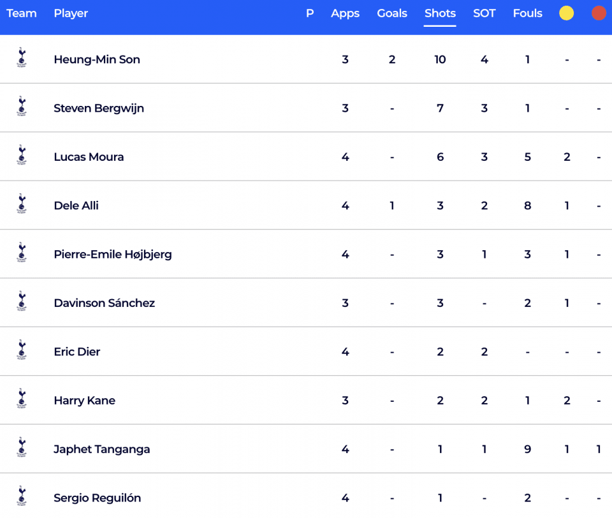612x518 pixels.
Task: Click Tottenham crest beside Steven Bergwijn
Action: pyautogui.click(x=22, y=107)
